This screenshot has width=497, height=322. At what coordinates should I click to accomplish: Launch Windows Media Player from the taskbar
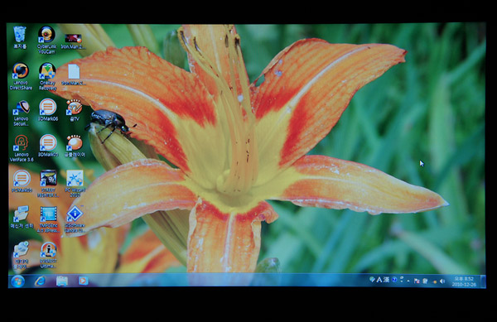(x=84, y=281)
